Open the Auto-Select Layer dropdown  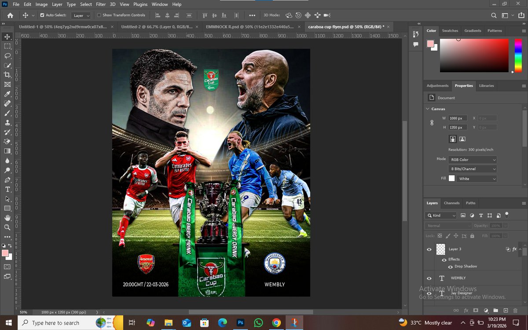point(81,15)
